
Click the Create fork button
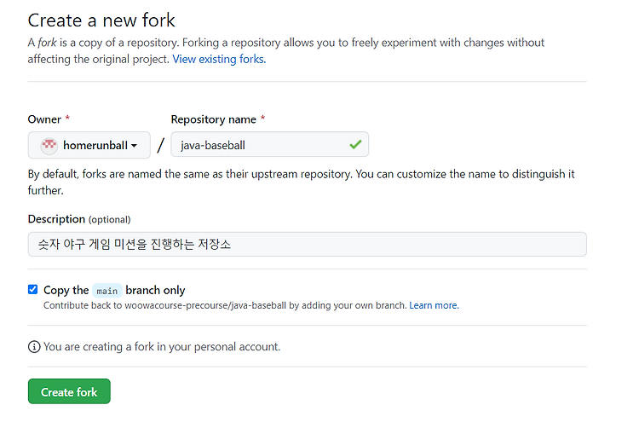tap(69, 391)
